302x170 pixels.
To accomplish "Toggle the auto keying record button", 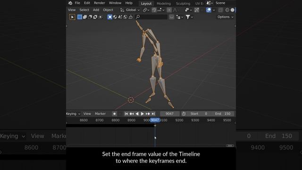I will 114,114.
